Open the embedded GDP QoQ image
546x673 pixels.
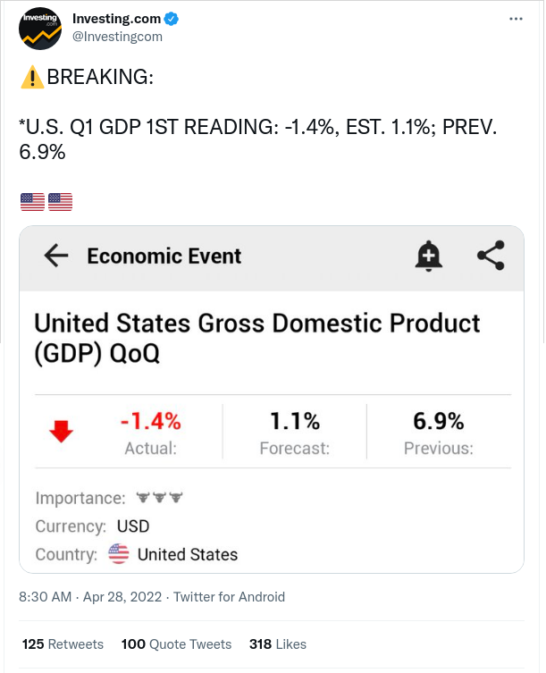pos(272,400)
